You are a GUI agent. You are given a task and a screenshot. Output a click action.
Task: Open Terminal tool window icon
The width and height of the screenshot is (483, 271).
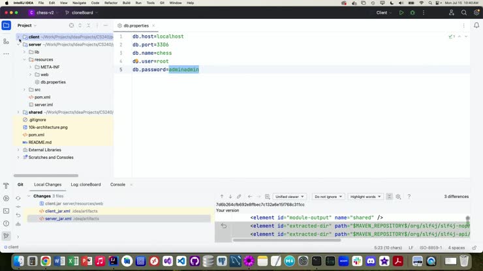click(6, 211)
